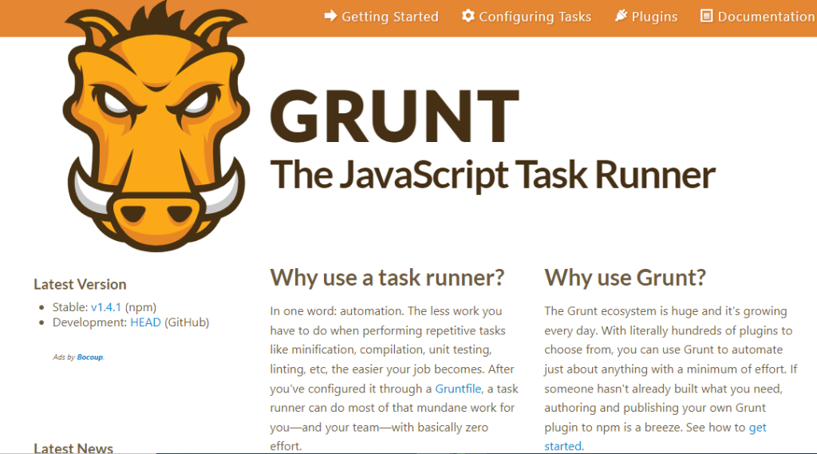Click the Documentation book icon

[x=706, y=16]
